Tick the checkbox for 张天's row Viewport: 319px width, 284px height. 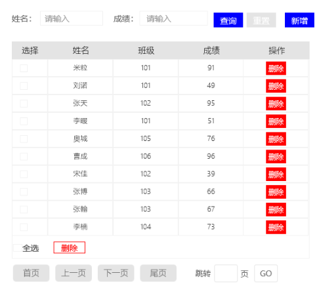coord(24,104)
